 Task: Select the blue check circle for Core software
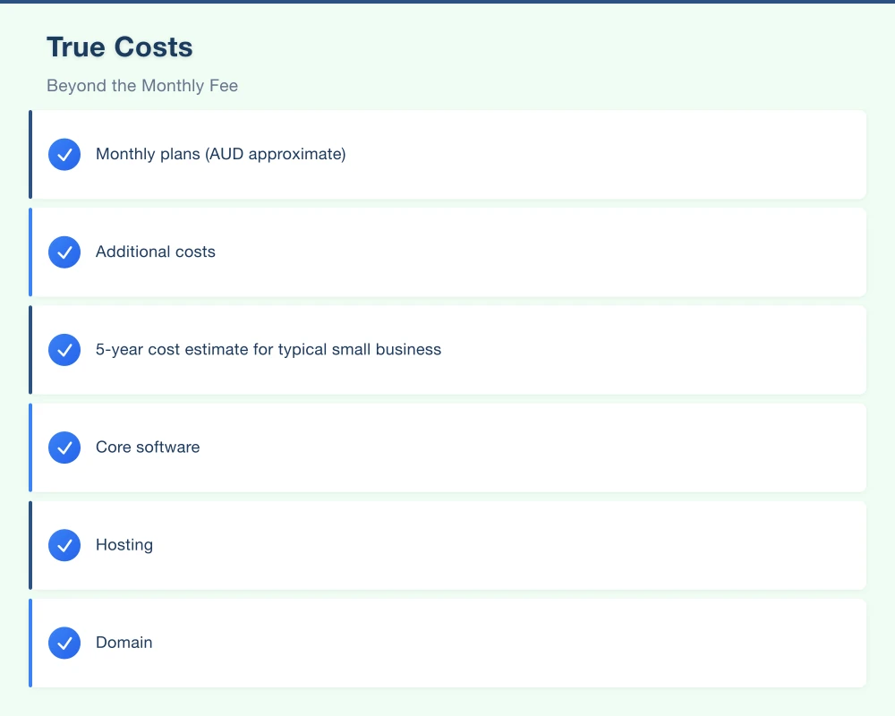click(x=64, y=447)
